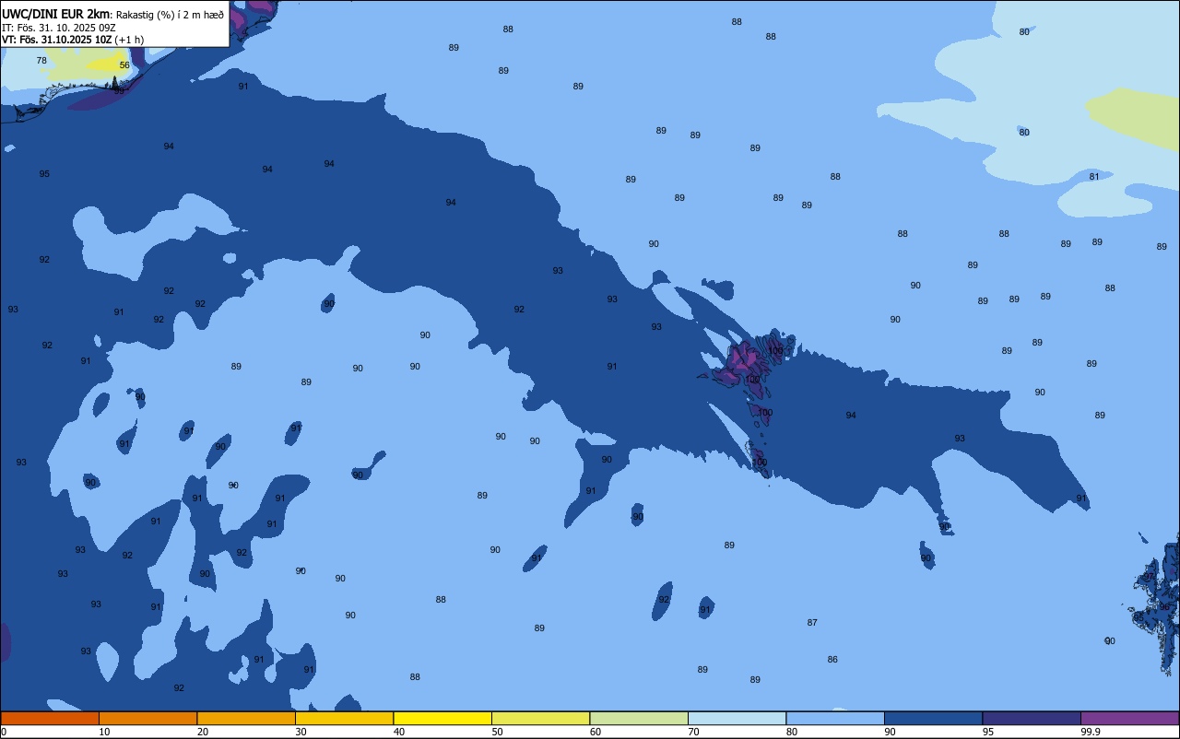Select the 60–70 light green legend swatch
This screenshot has height=739, width=1180.
639,718
